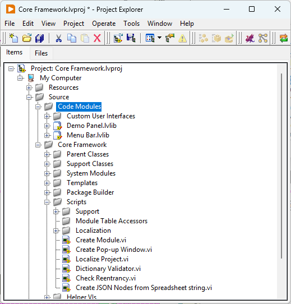Open the Tools menu
The height and width of the screenshot is (304, 291).
[131, 24]
